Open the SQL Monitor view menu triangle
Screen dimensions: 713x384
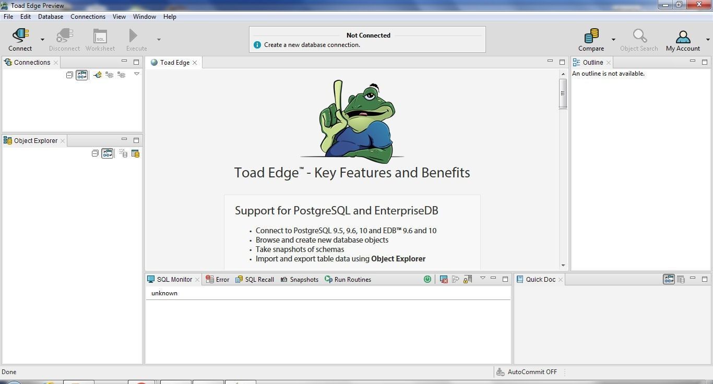coord(482,278)
